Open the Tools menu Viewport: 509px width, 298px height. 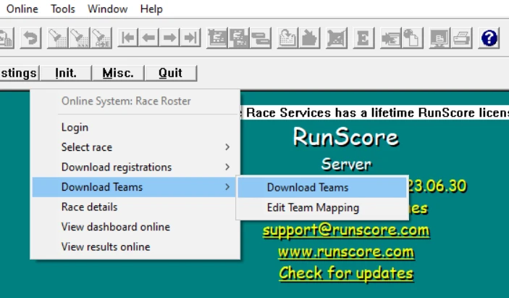click(63, 9)
